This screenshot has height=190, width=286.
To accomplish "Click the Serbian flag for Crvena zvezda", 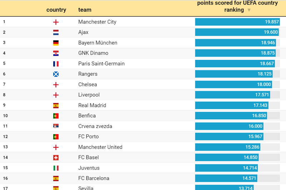I will pos(56,126).
